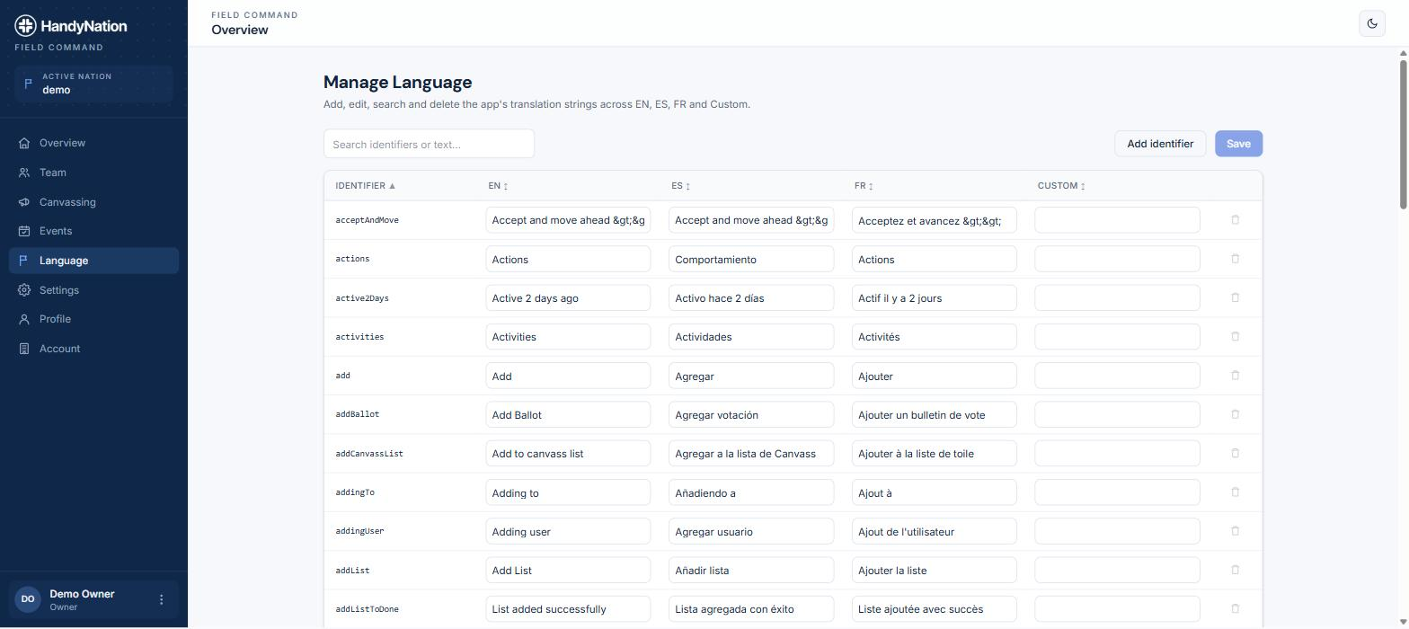Image resolution: width=1409 pixels, height=629 pixels.
Task: Delete the actions identifier row
Action: pos(1235,259)
